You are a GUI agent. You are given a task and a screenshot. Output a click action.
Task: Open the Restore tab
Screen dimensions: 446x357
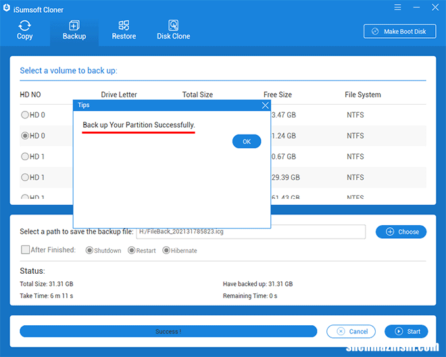pos(124,30)
